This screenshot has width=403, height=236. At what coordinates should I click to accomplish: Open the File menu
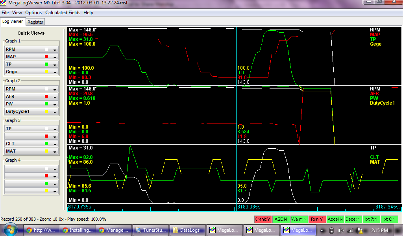coord(5,13)
